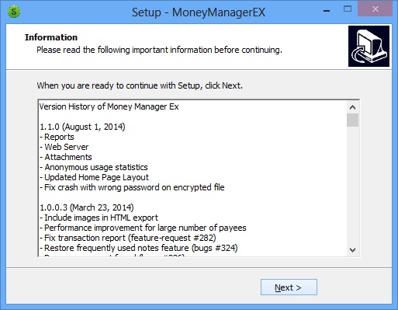Close the Setup - MoneyManagerEX window
The height and width of the screenshot is (310, 398).
(375, 9)
